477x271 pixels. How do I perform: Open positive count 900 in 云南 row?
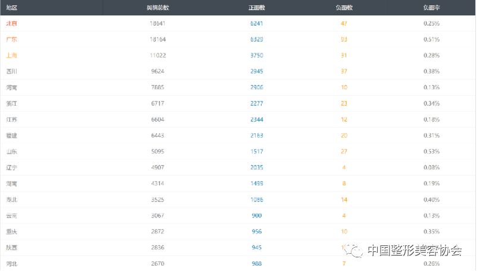pos(256,216)
